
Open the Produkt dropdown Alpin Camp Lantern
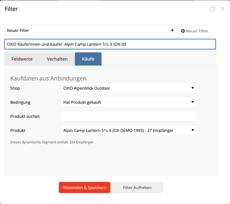(129, 130)
